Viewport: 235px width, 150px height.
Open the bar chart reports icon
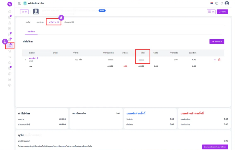click(x=10, y=80)
